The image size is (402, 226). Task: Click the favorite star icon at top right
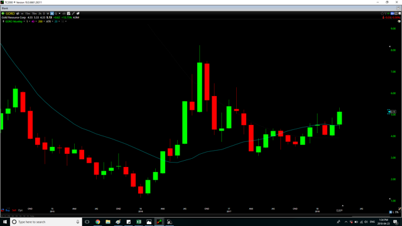tap(382, 14)
